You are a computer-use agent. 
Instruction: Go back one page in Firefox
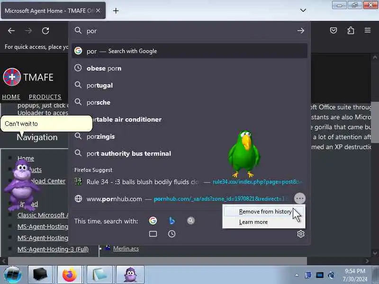point(11,31)
